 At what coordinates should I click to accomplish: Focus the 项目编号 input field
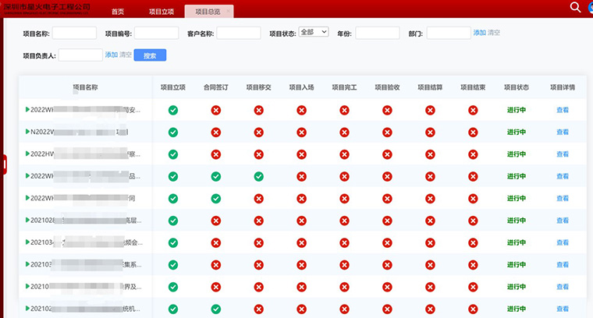[156, 33]
